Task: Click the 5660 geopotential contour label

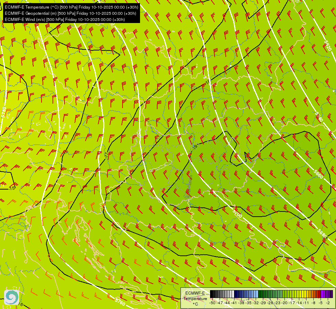Action: click(318, 174)
